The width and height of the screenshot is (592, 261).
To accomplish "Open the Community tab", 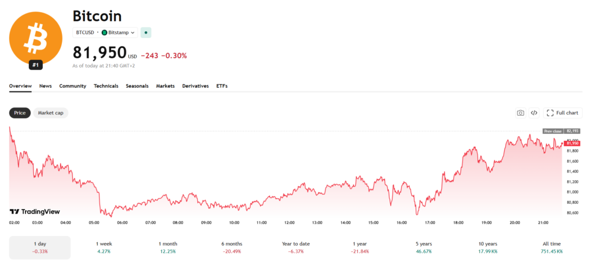I will pyautogui.click(x=72, y=86).
